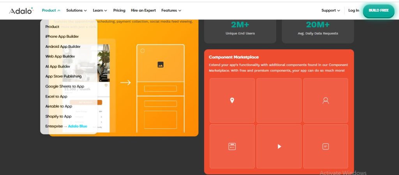
Task: Click the 20M+ Avg. Daily Data Requests stat
Action: point(318,28)
